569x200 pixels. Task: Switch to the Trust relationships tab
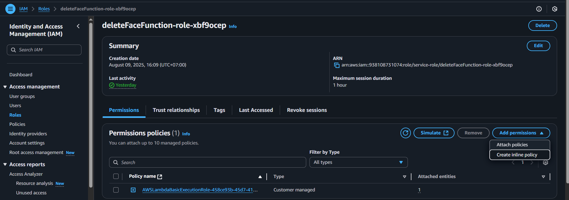pos(176,110)
